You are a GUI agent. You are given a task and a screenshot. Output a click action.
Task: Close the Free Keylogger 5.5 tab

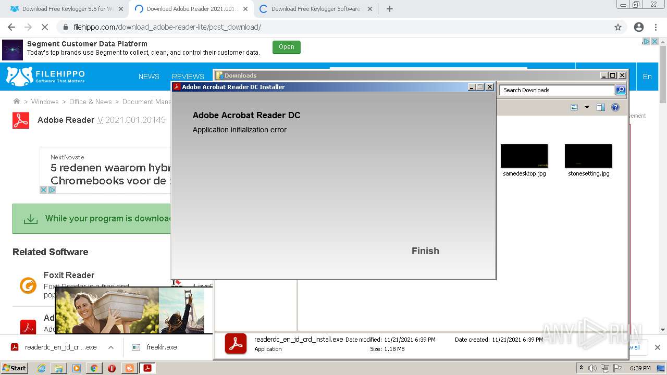[121, 9]
